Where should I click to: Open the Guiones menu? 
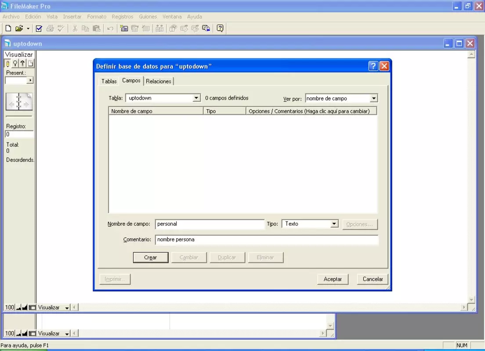(148, 17)
